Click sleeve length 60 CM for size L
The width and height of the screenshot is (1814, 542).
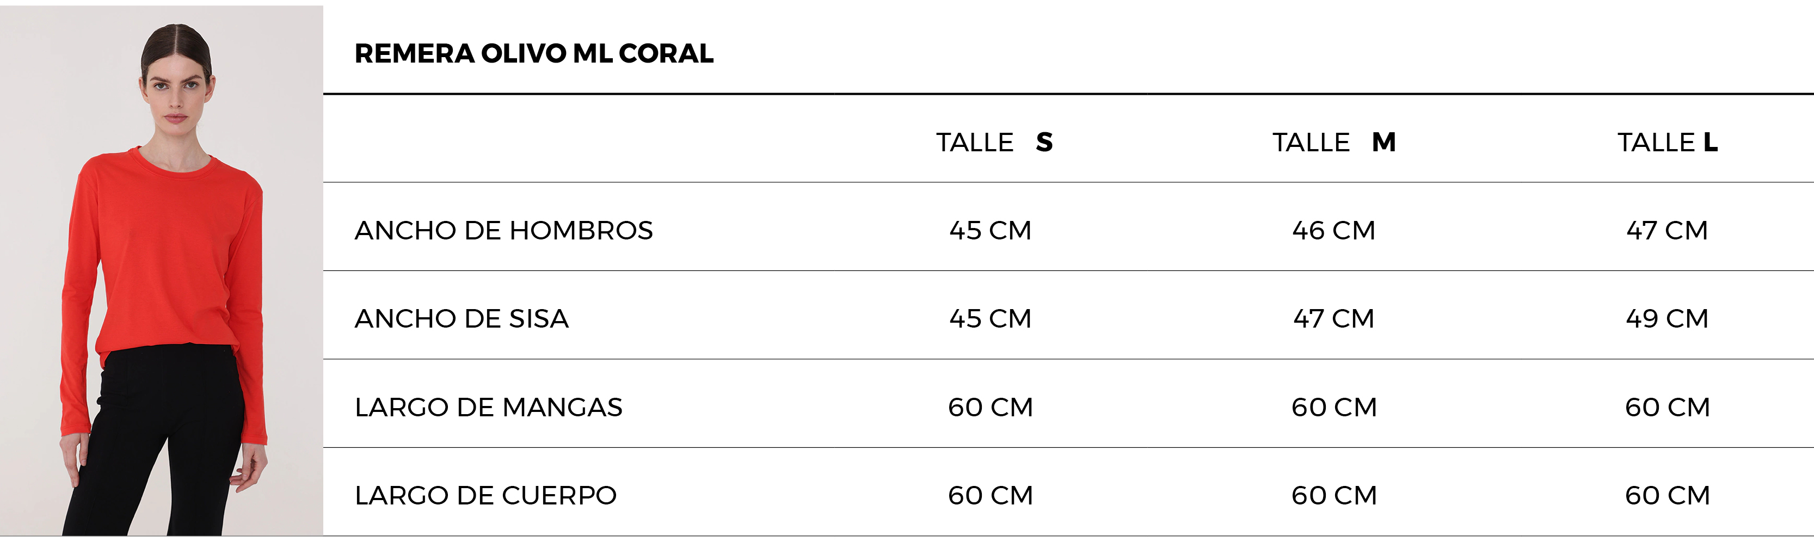(x=1668, y=407)
